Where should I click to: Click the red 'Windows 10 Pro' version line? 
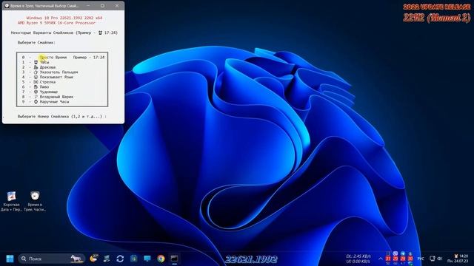[64, 18]
